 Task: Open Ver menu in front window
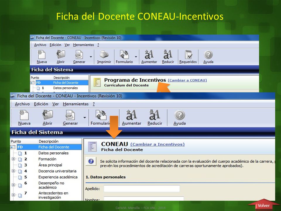click(x=56, y=104)
